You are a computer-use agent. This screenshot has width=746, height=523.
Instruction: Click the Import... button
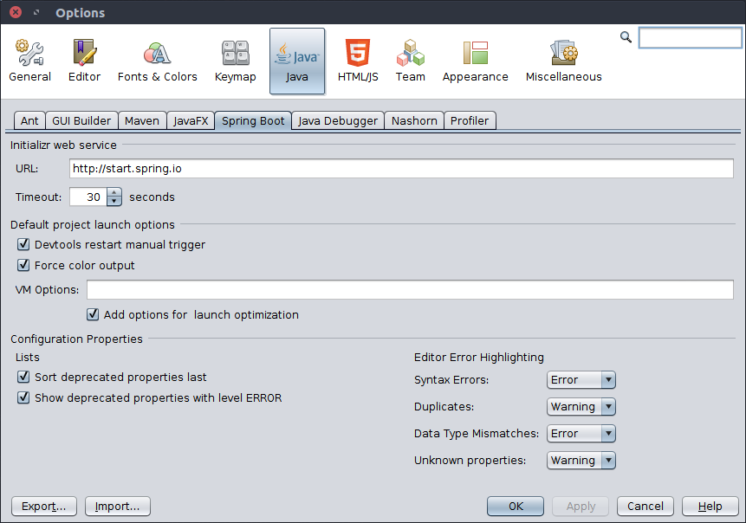coord(118,507)
